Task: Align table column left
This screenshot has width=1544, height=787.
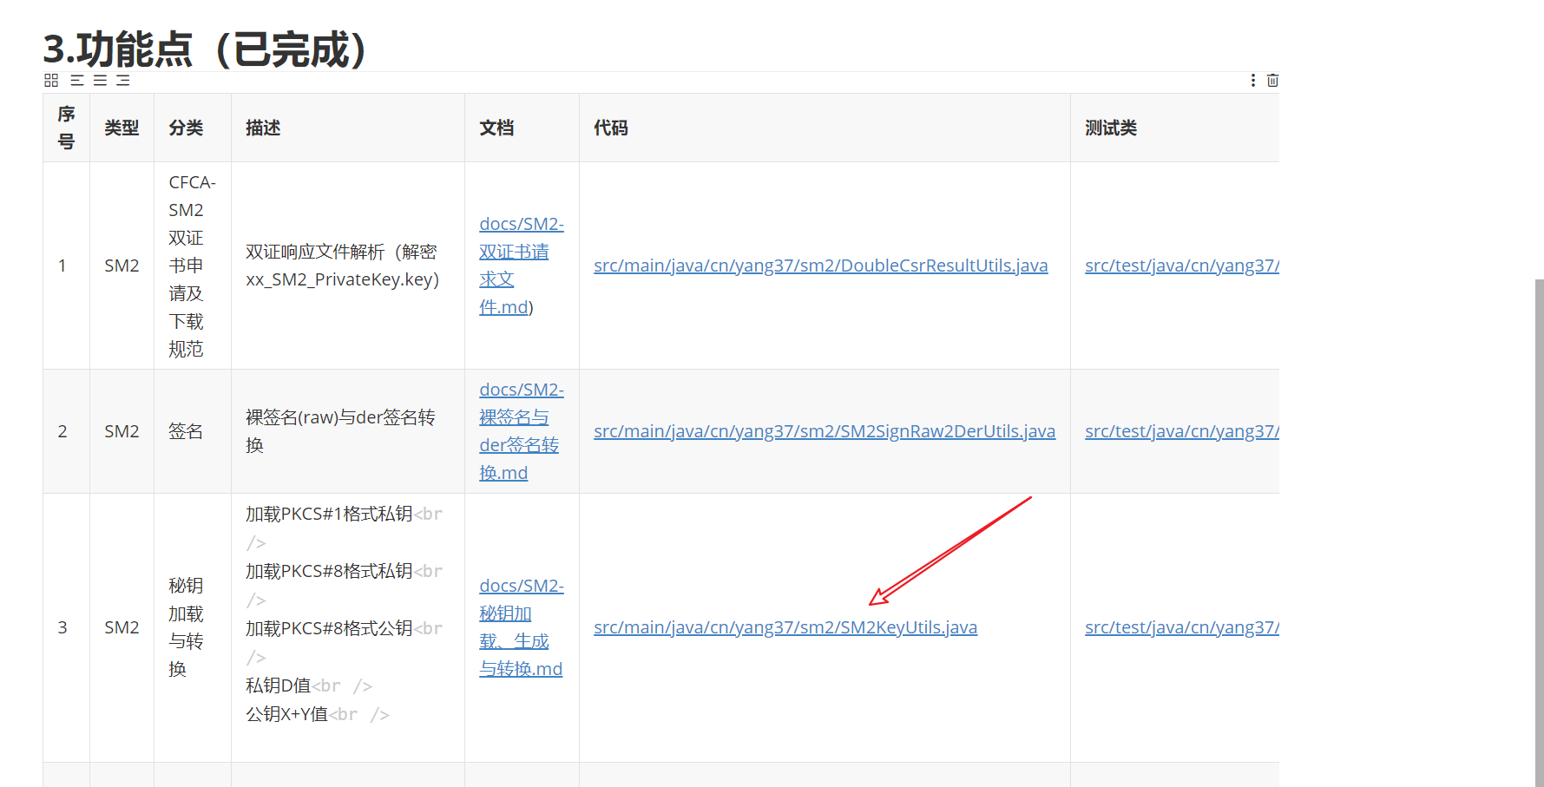Action: [77, 81]
